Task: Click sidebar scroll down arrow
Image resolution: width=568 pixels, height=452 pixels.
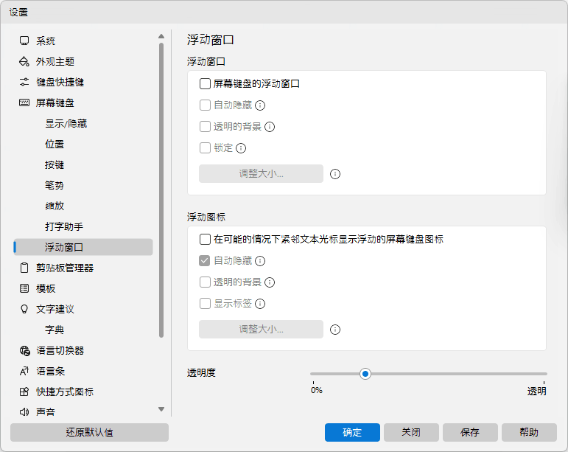Action: click(x=161, y=409)
